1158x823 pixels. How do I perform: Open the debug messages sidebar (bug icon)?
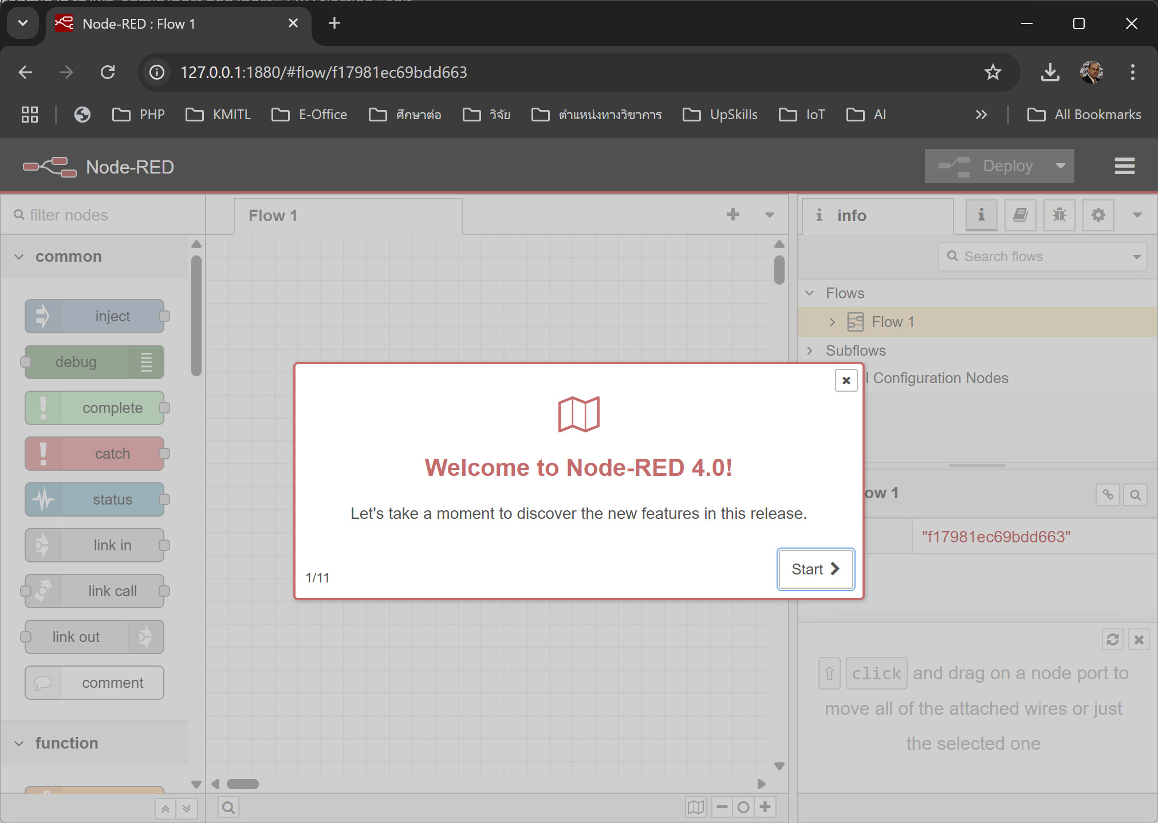(x=1059, y=215)
